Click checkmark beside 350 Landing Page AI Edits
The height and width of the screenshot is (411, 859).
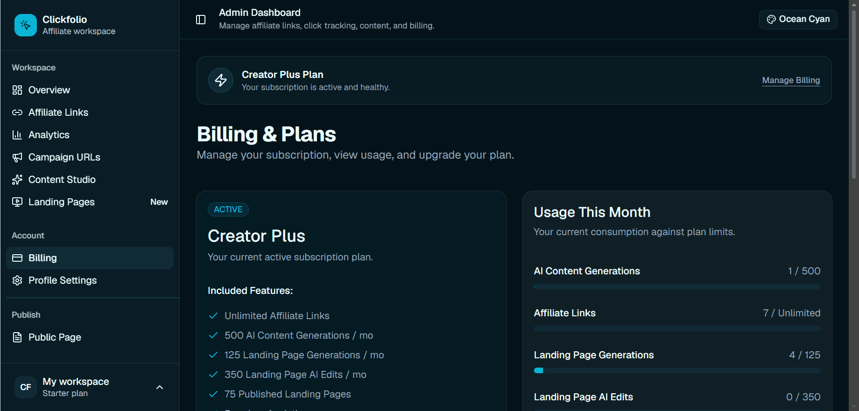click(213, 375)
